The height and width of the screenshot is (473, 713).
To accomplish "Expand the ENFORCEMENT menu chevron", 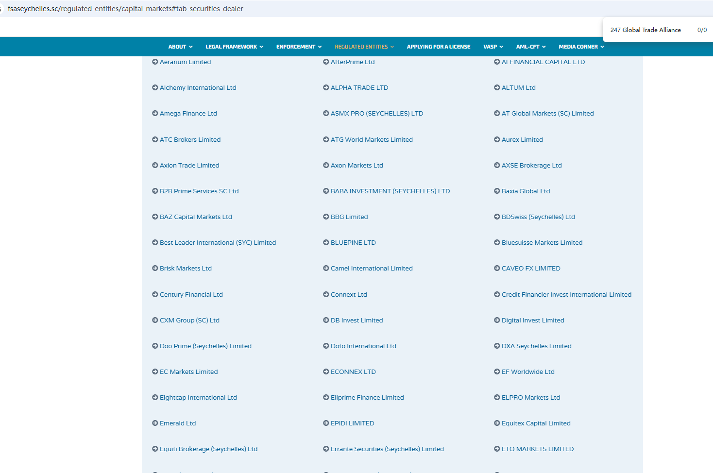I will click(320, 47).
